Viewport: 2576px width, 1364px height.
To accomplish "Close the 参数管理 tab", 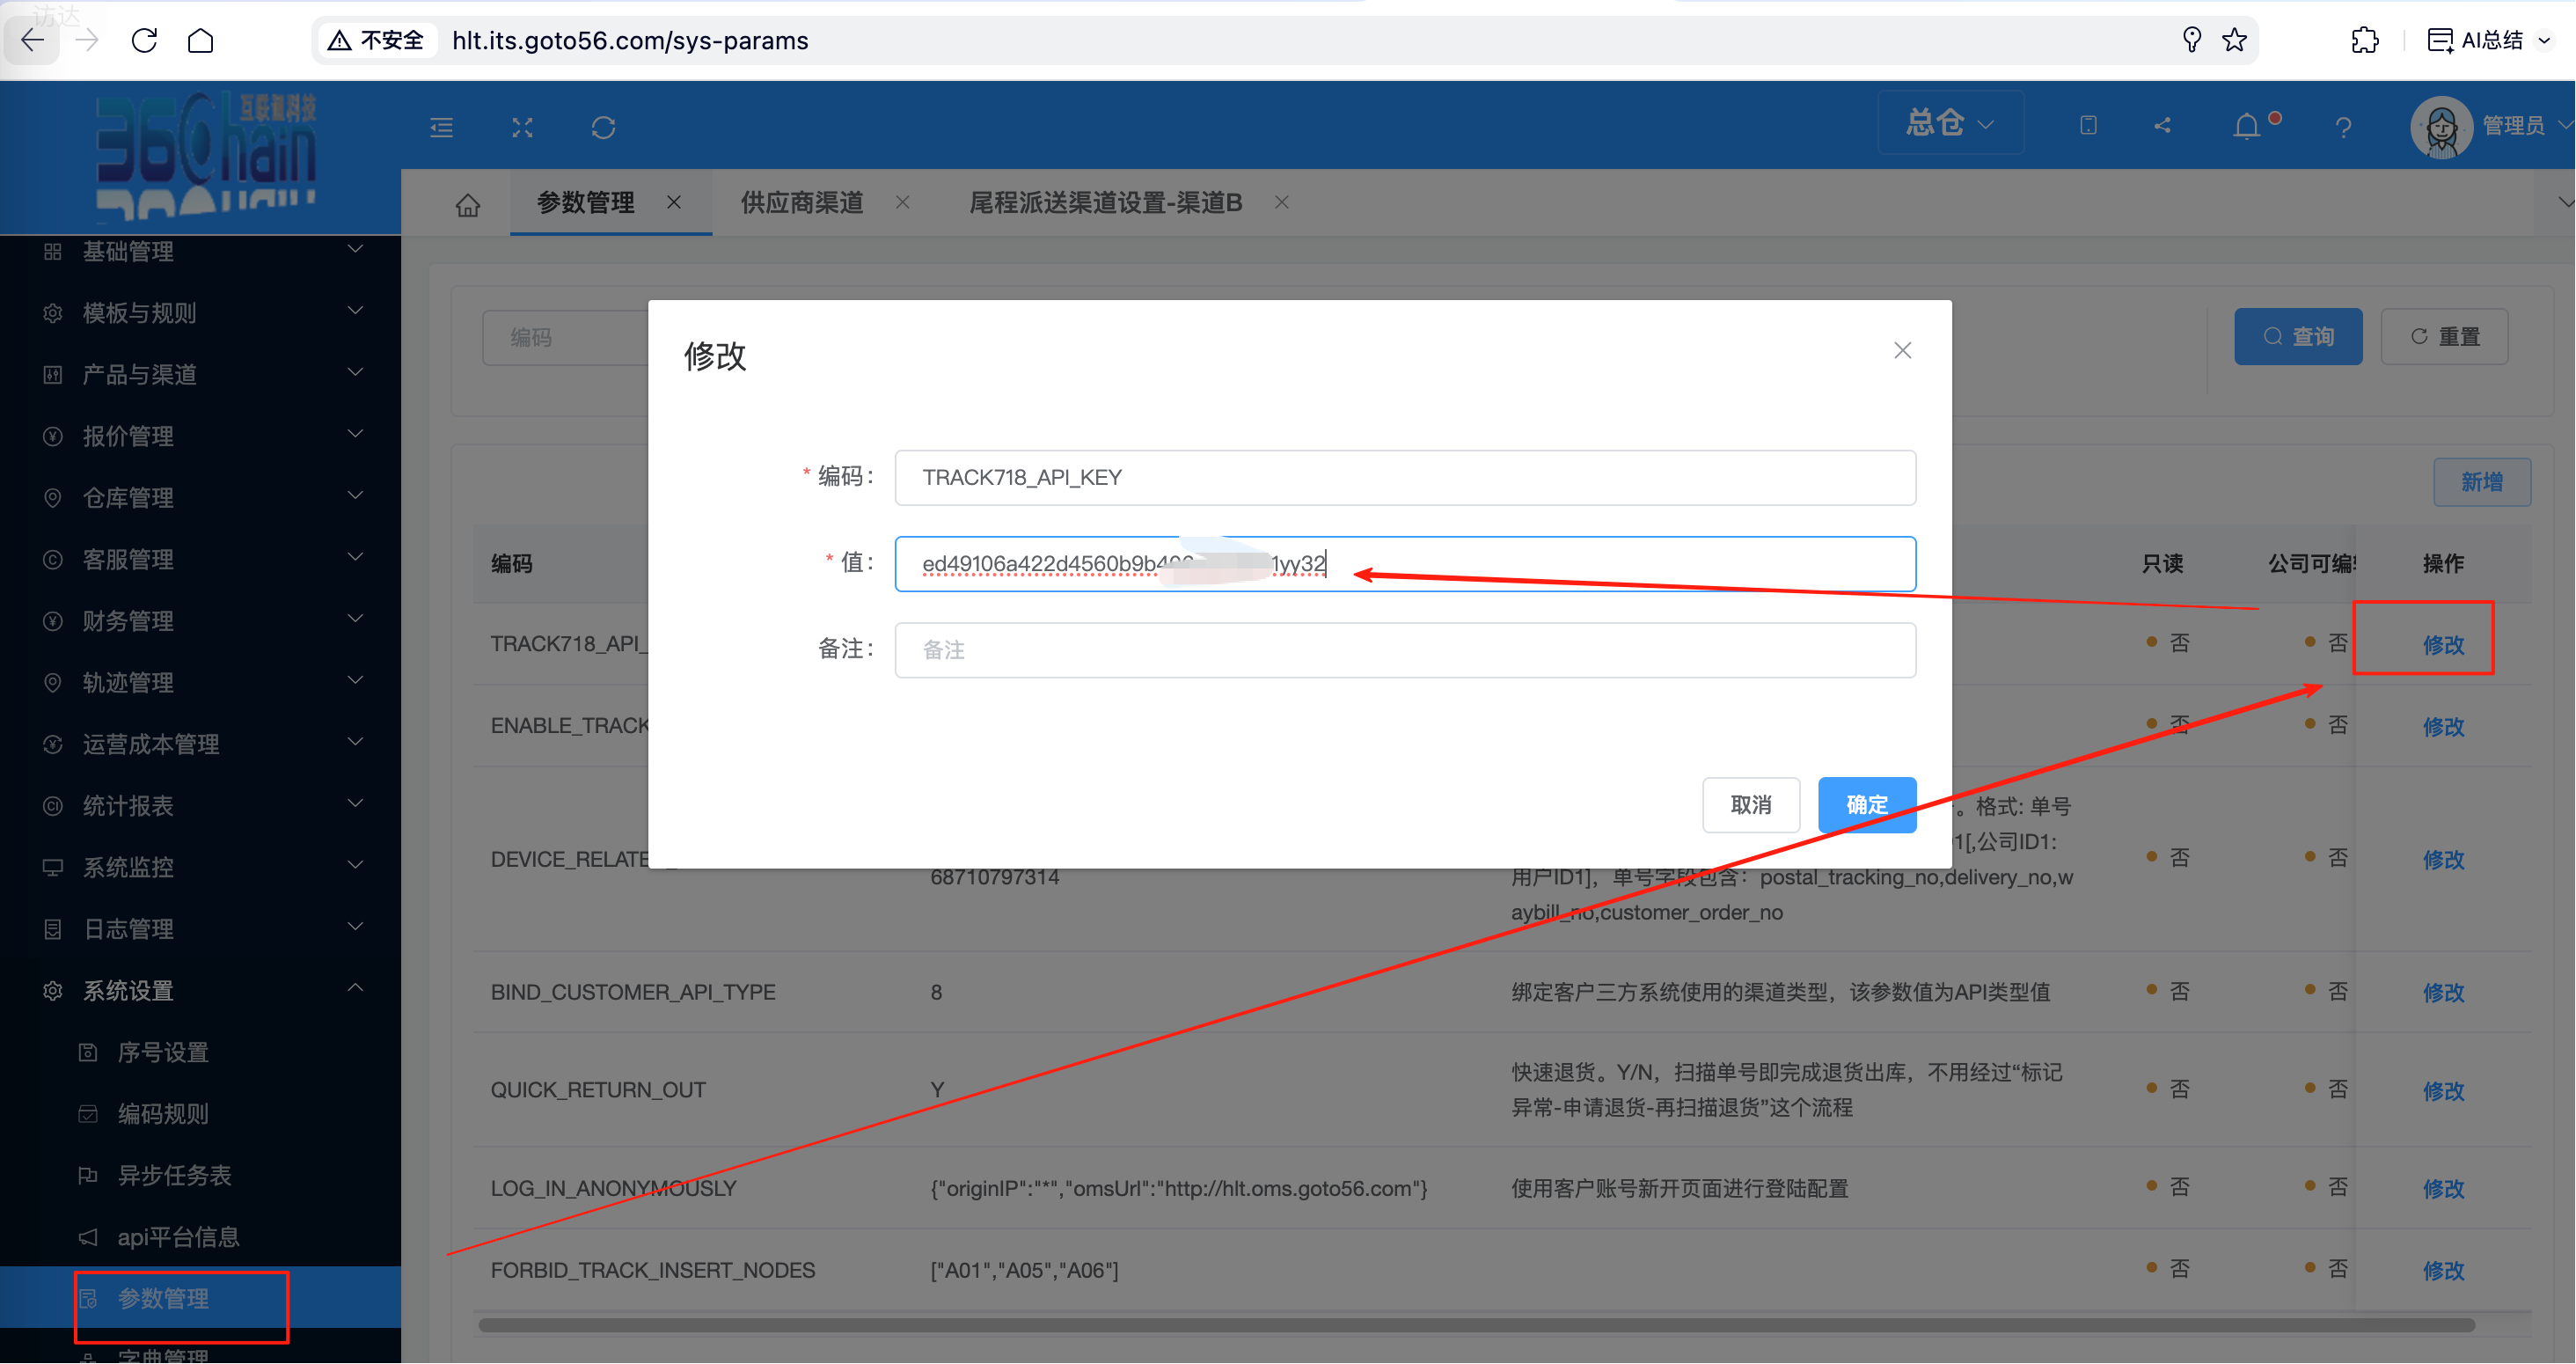I will tap(674, 202).
